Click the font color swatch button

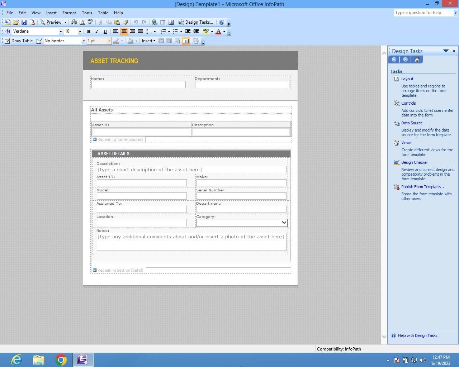point(218,32)
